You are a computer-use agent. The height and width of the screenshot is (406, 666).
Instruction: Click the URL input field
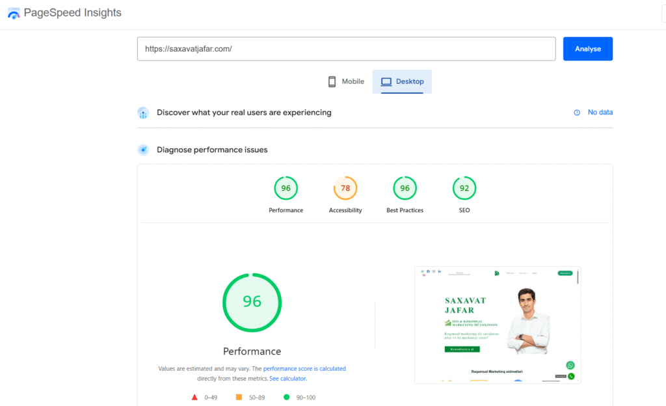click(346, 49)
